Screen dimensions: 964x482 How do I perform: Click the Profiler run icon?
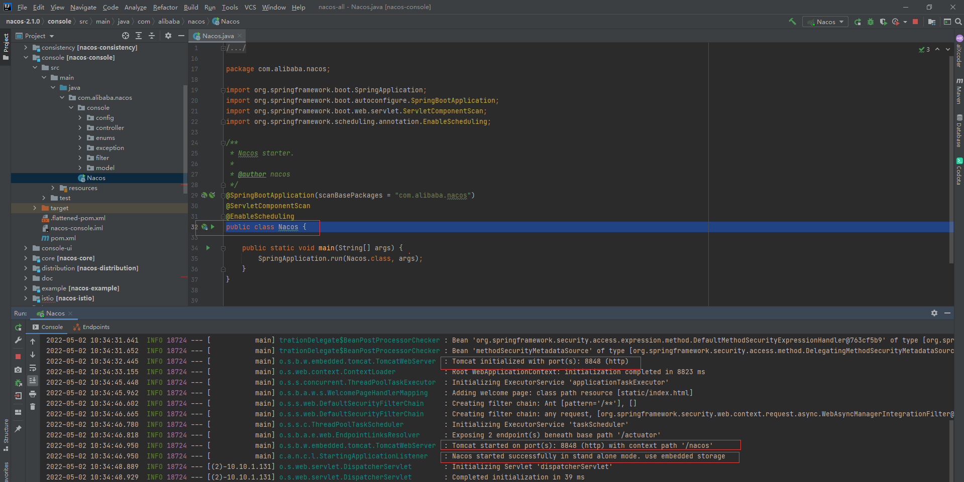(896, 22)
